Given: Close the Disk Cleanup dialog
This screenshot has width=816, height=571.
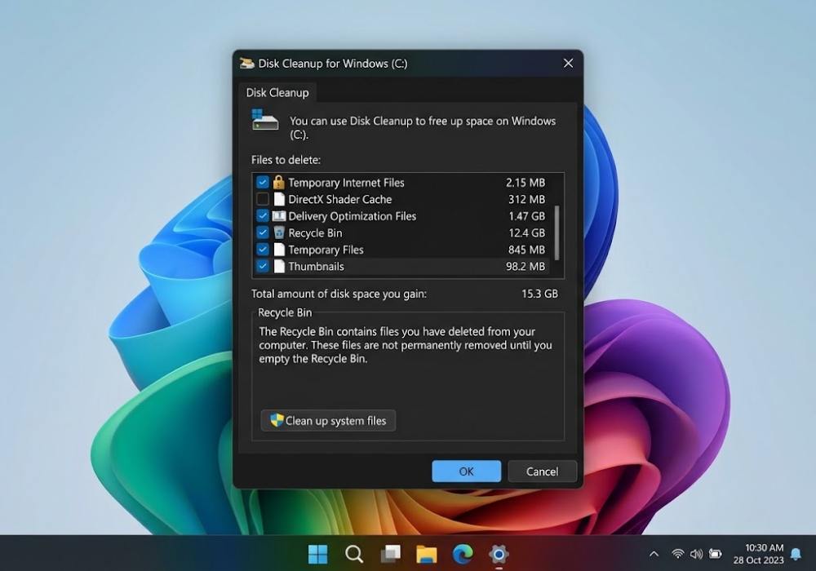Looking at the screenshot, I should 568,64.
